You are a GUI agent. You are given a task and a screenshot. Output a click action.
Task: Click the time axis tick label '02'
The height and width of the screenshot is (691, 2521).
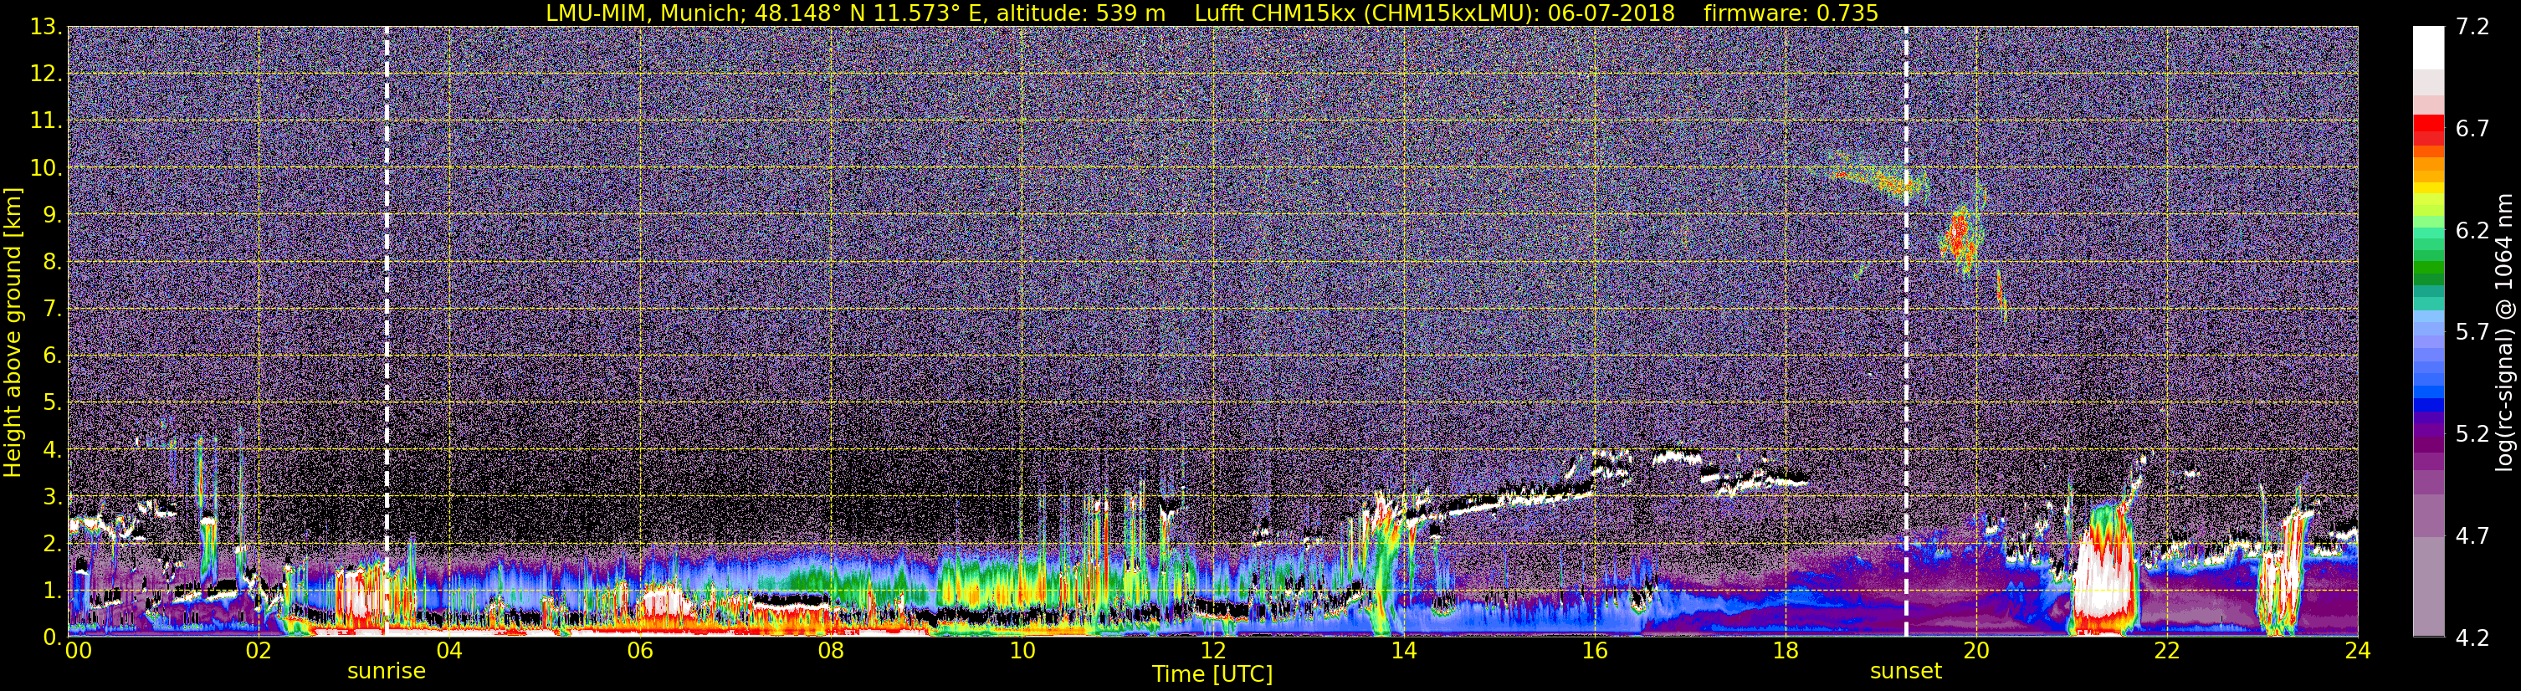258,651
